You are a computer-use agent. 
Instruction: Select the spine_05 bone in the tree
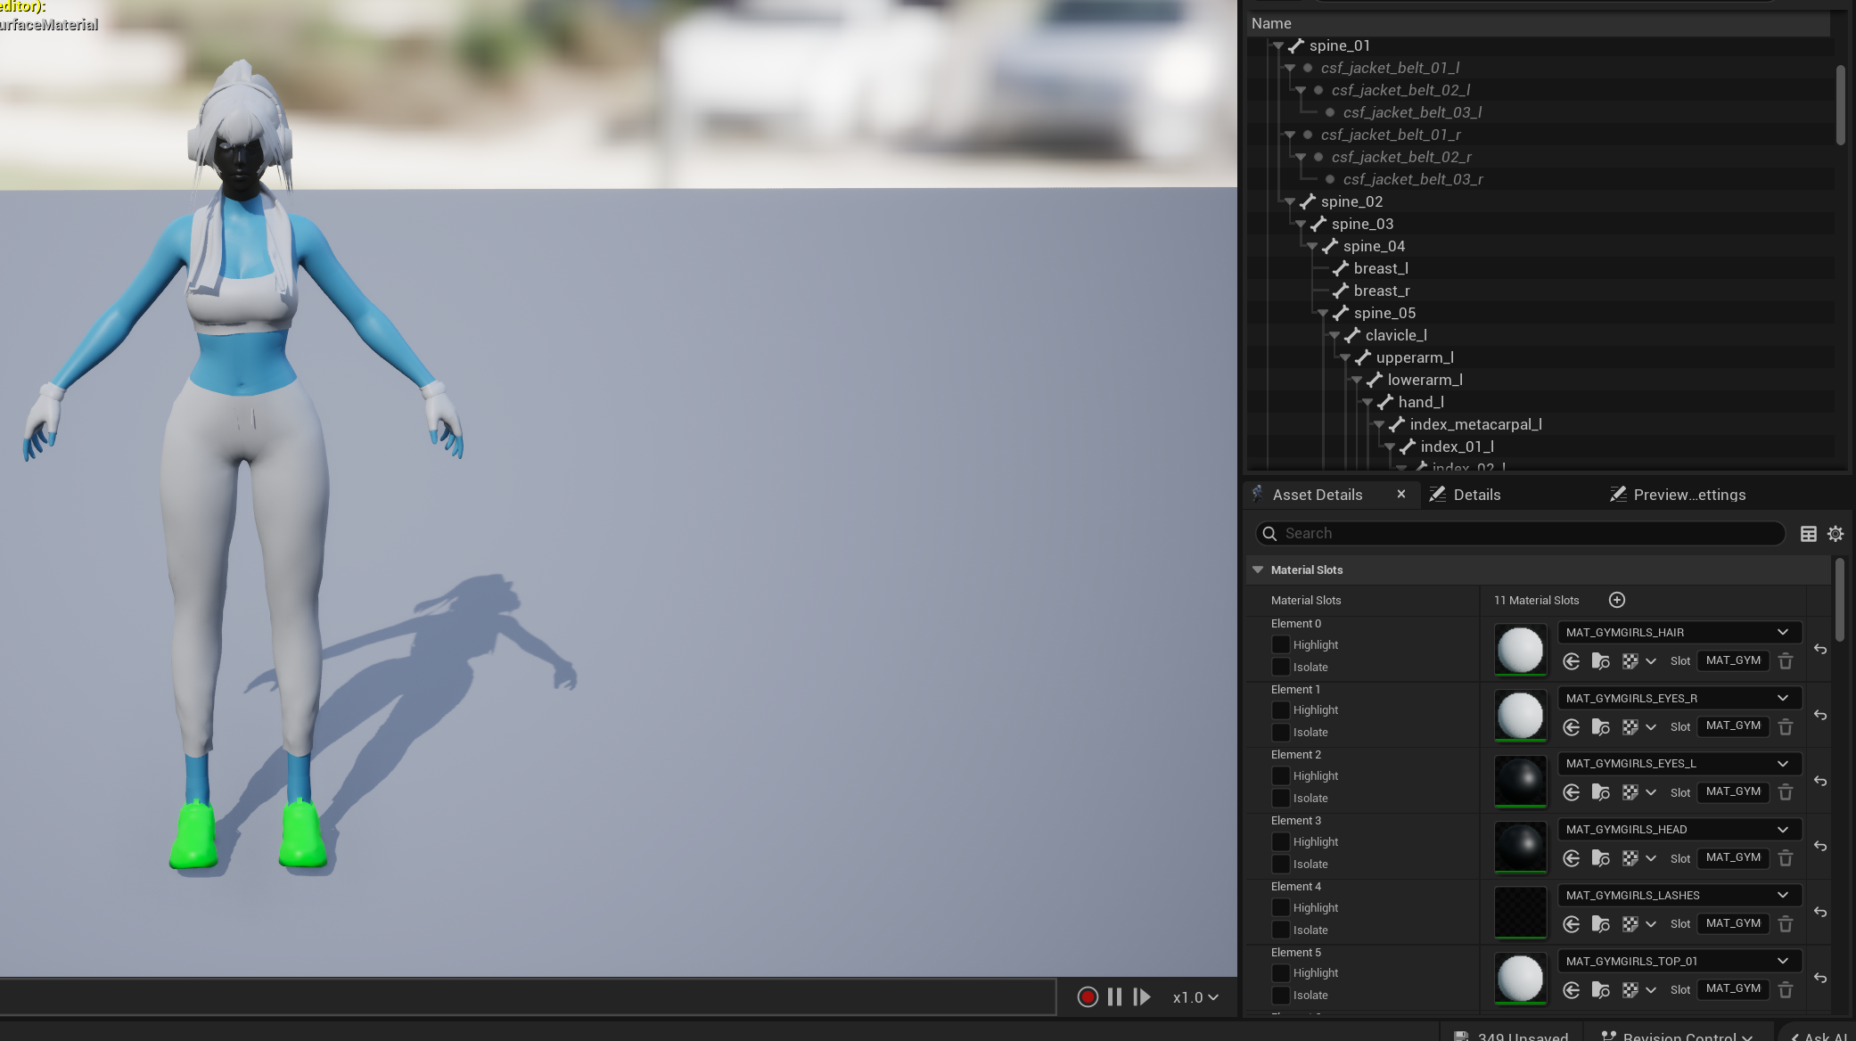(x=1384, y=313)
